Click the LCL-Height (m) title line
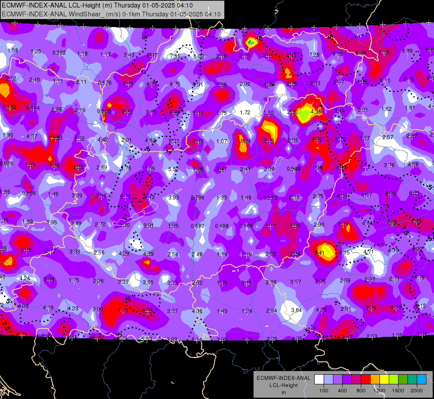434x399 pixels. (x=97, y=5)
